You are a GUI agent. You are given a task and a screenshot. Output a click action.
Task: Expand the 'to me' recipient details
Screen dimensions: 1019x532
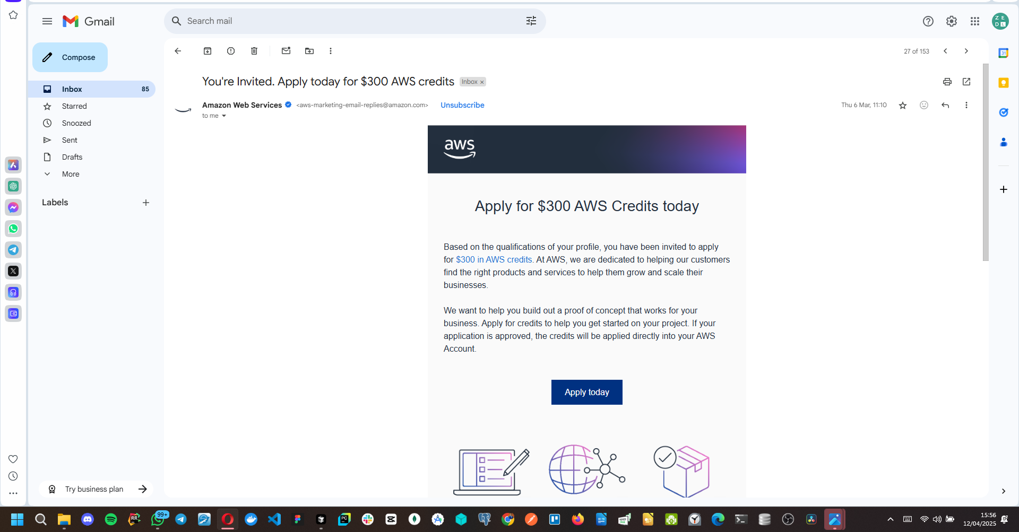224,116
